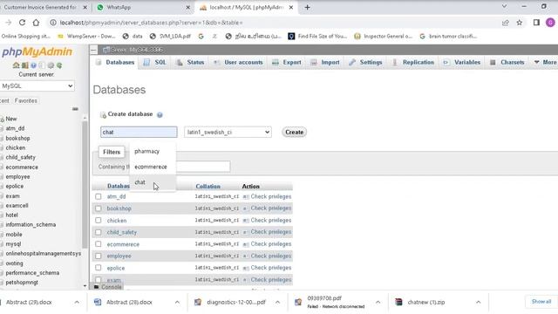This screenshot has width=558, height=314.
Task: Collapse navigation tree with link icon
Action: coord(75,109)
